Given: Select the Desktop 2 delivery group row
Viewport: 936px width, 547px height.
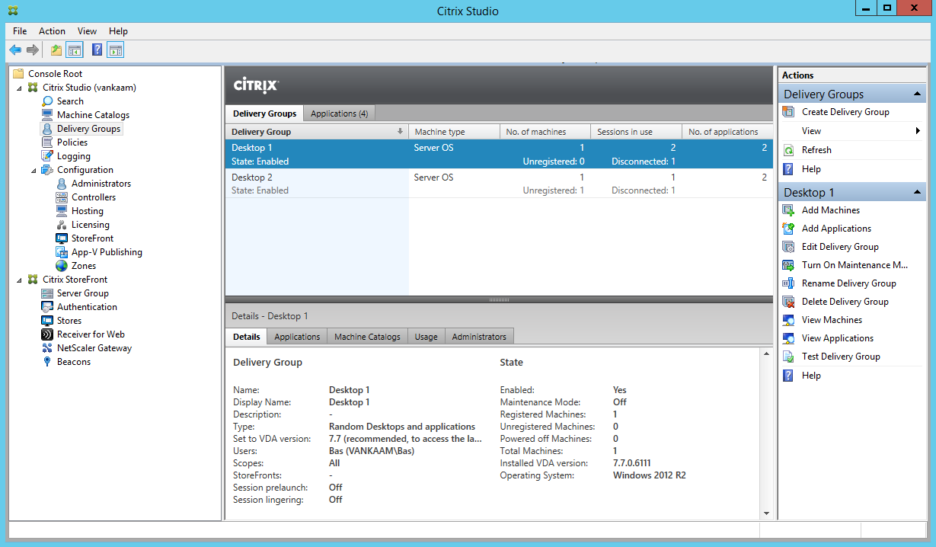Looking at the screenshot, I should [499, 184].
